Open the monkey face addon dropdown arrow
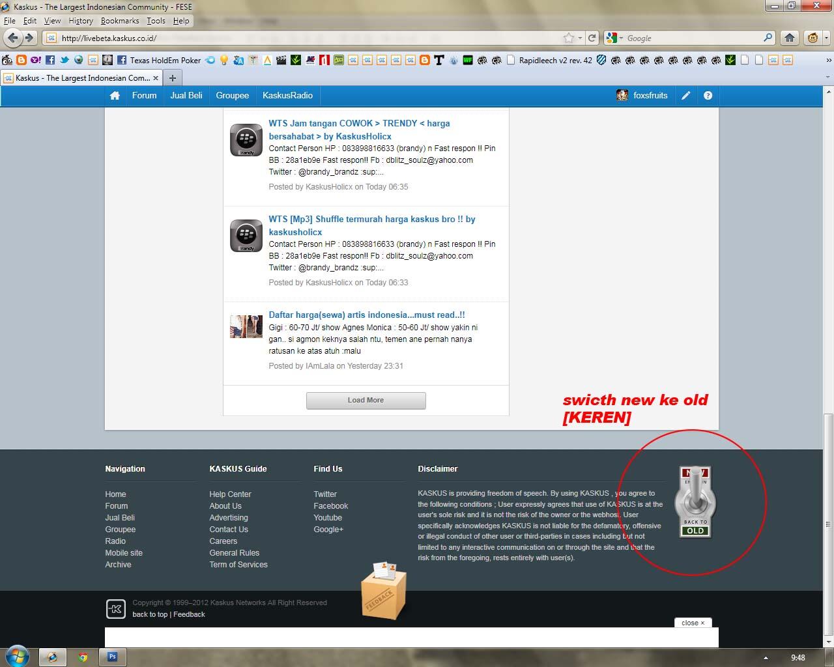The width and height of the screenshot is (834, 667). click(x=826, y=38)
